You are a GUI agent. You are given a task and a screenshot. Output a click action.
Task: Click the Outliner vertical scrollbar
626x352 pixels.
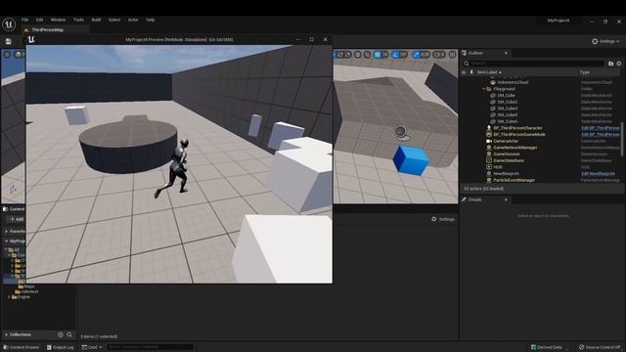(622, 139)
